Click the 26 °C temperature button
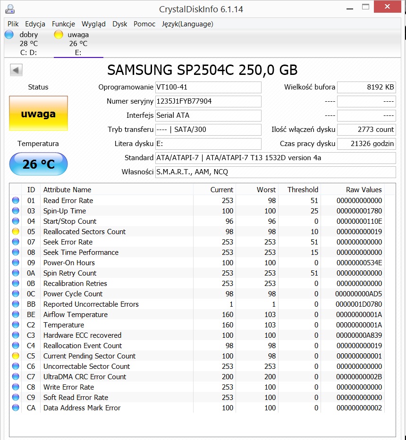The height and width of the screenshot is (440, 406). point(38,164)
